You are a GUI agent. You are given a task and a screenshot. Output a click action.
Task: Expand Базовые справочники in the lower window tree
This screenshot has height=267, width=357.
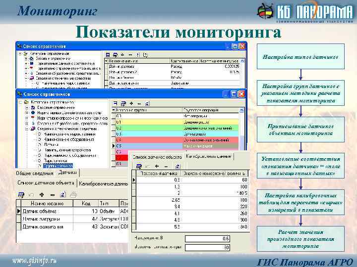coord(27,107)
